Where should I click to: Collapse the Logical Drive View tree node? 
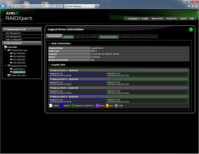pos(5,66)
